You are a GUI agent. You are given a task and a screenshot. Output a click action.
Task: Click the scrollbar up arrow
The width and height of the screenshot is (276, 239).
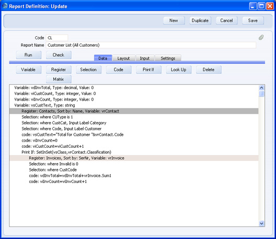click(x=261, y=88)
